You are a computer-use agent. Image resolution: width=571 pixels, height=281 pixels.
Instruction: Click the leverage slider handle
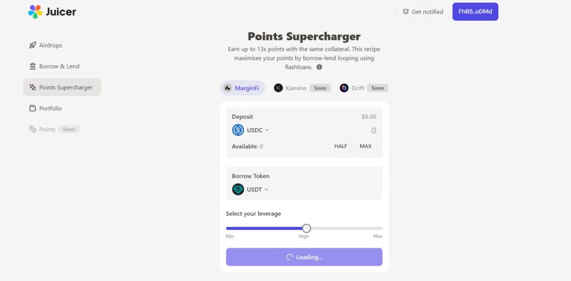pyautogui.click(x=306, y=228)
